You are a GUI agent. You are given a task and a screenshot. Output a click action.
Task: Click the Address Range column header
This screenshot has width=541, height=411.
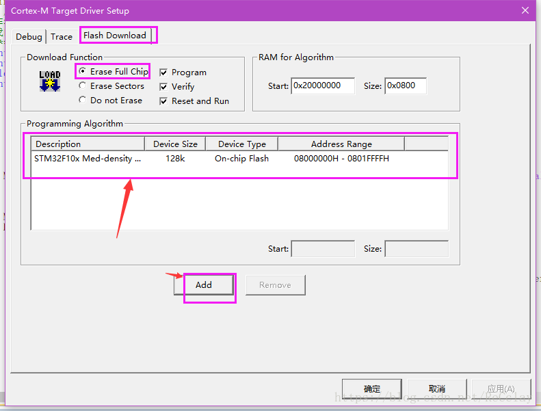(341, 144)
